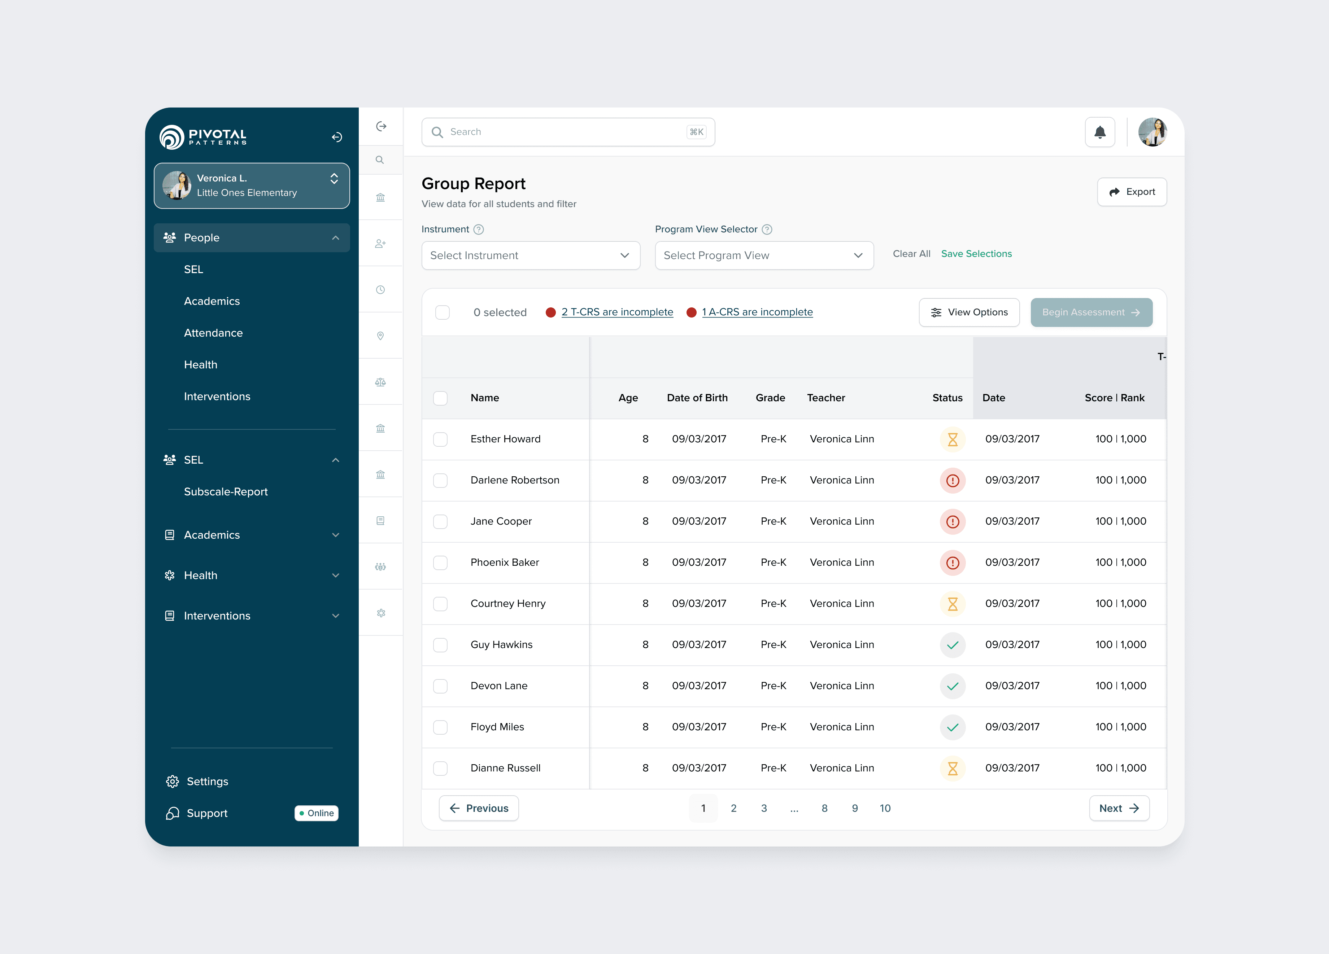Viewport: 1329px width, 954px height.
Task: Click the location pin icon in mini sidebar
Action: click(x=380, y=336)
